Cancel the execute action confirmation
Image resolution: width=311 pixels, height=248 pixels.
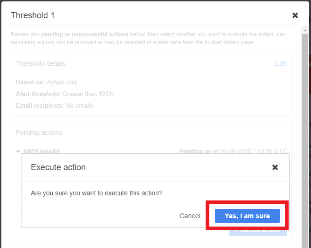(x=190, y=216)
